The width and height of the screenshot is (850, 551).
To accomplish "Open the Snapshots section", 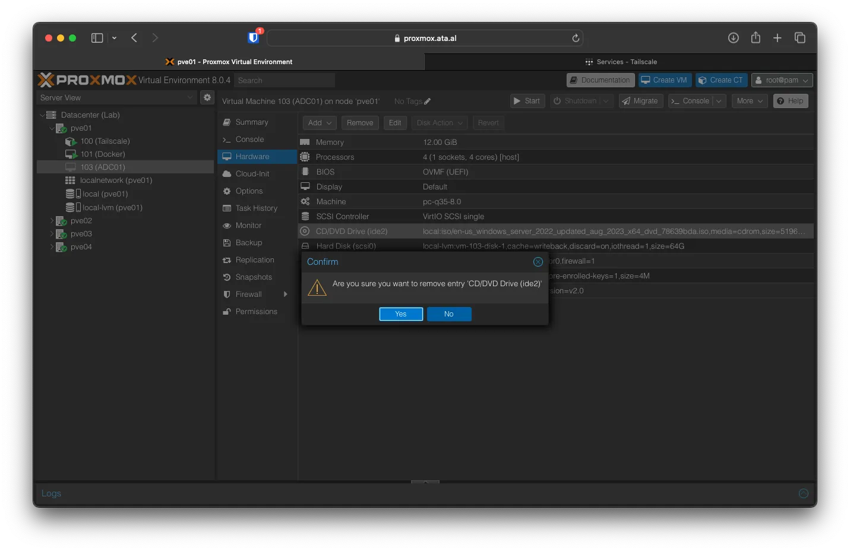I will coord(257,277).
